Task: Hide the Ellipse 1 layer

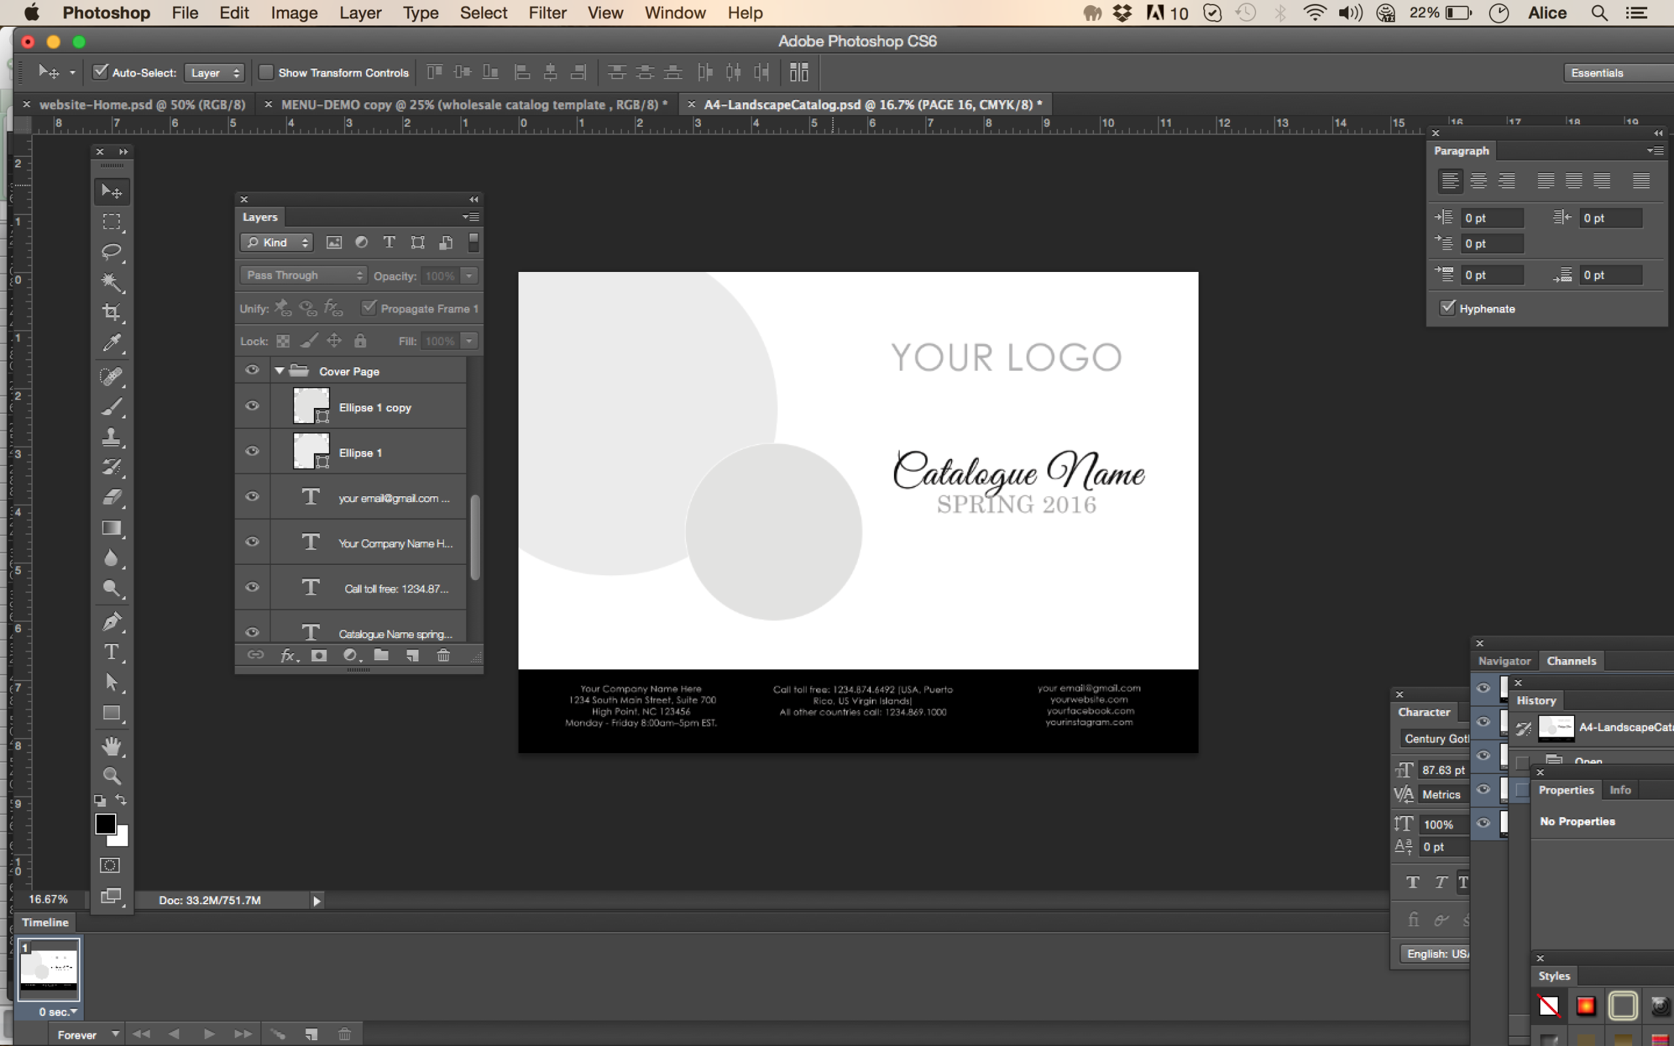Action: point(252,451)
